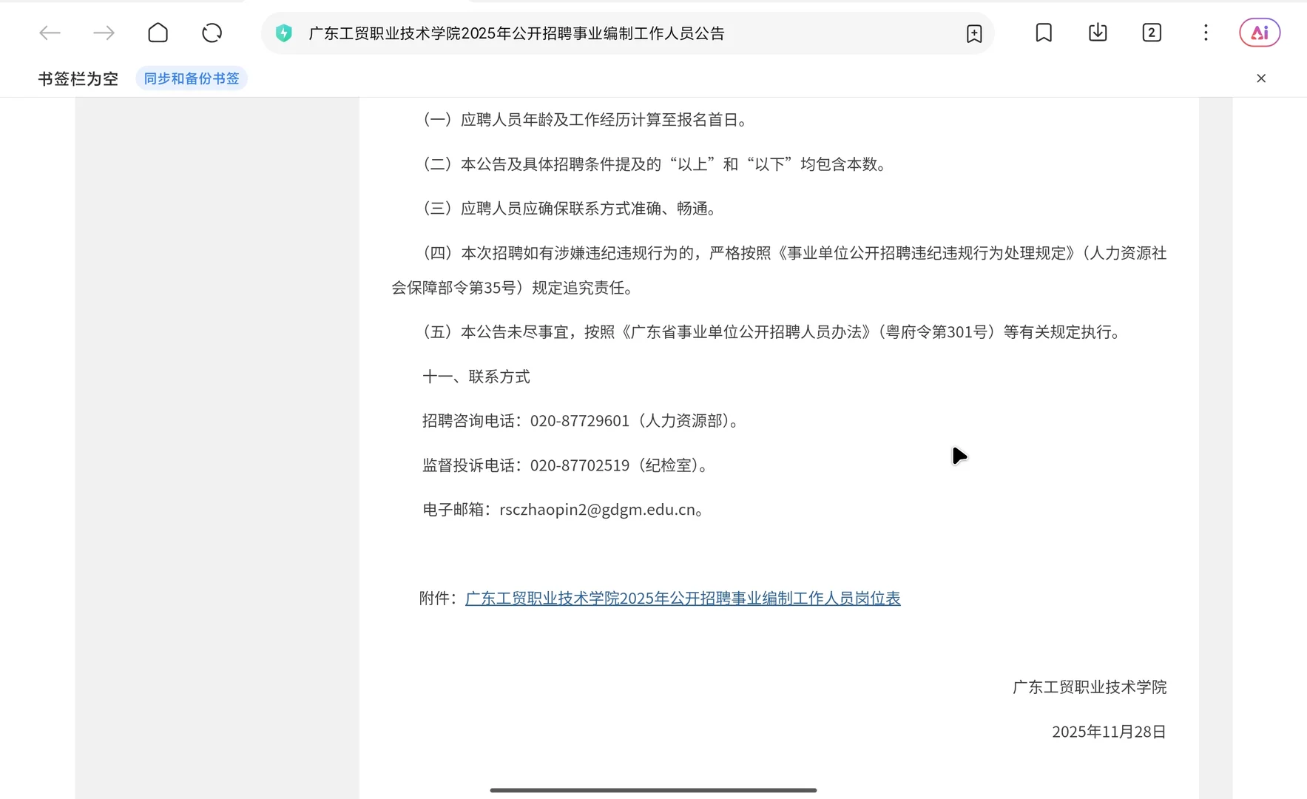1307x799 pixels.
Task: Click the green security shield in address bar
Action: click(284, 33)
